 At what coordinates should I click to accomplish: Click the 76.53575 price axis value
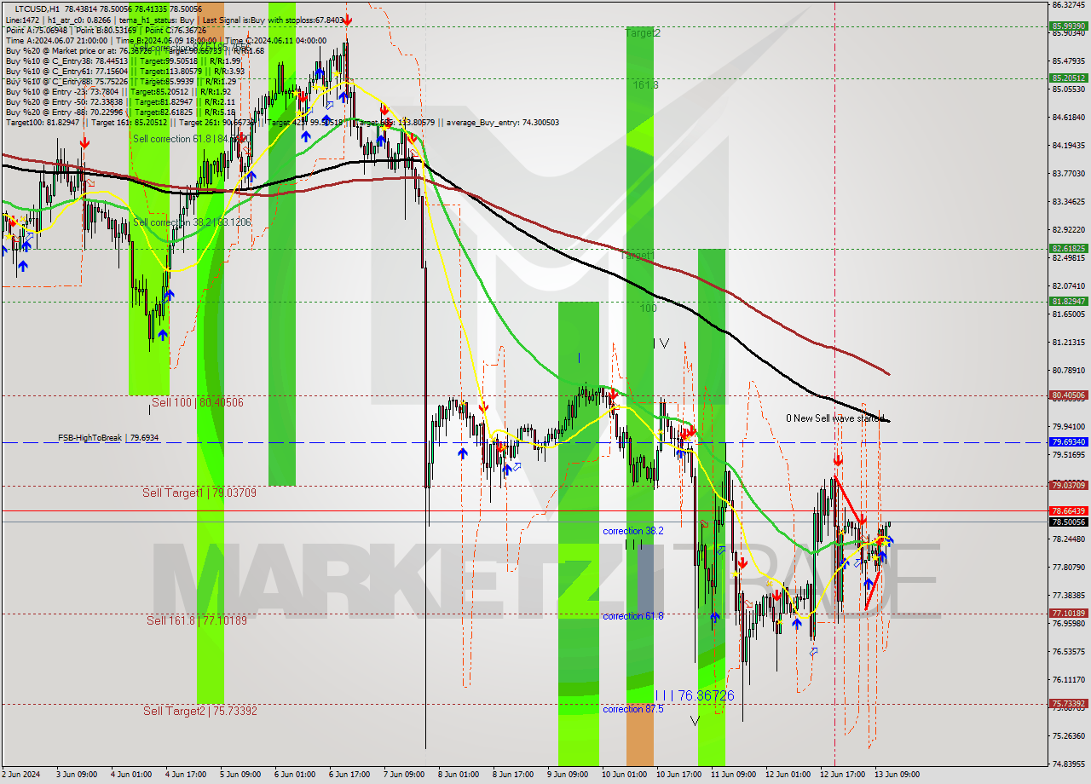click(1068, 651)
